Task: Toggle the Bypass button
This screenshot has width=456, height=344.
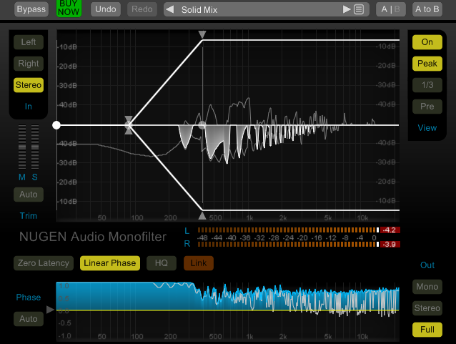Action: tap(30, 9)
